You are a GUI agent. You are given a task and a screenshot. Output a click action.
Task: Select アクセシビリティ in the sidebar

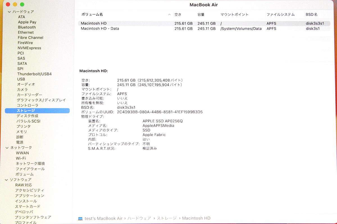(30, 190)
